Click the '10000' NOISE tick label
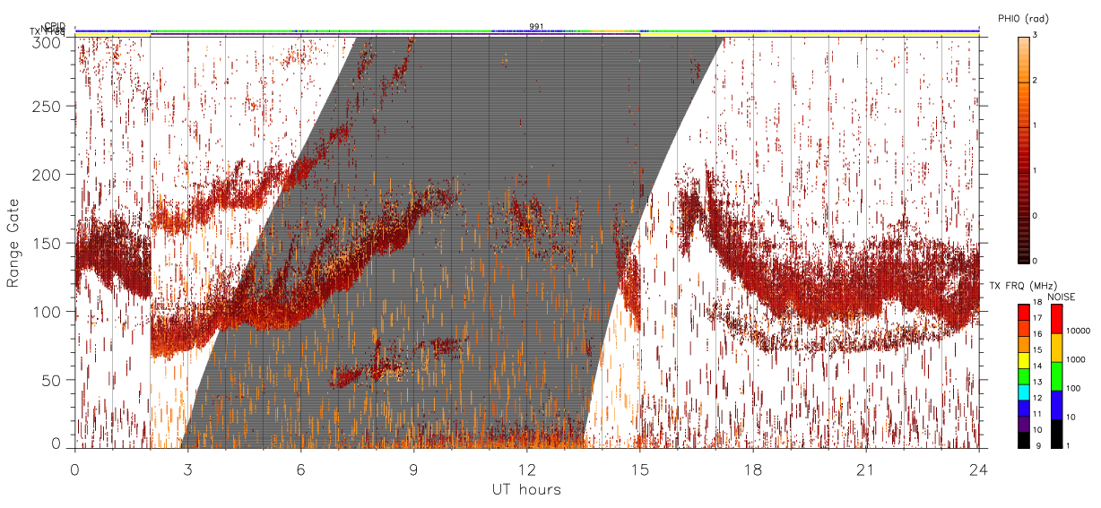The image size is (1101, 508). click(1079, 331)
